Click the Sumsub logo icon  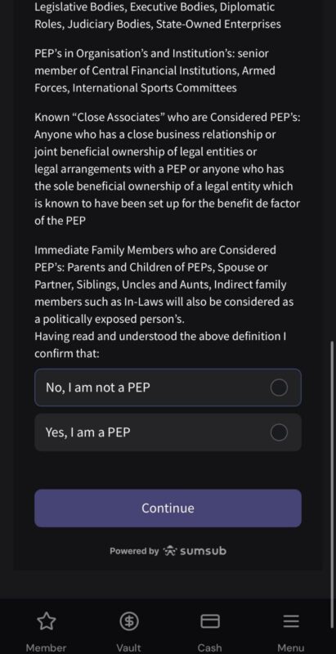[x=170, y=551]
